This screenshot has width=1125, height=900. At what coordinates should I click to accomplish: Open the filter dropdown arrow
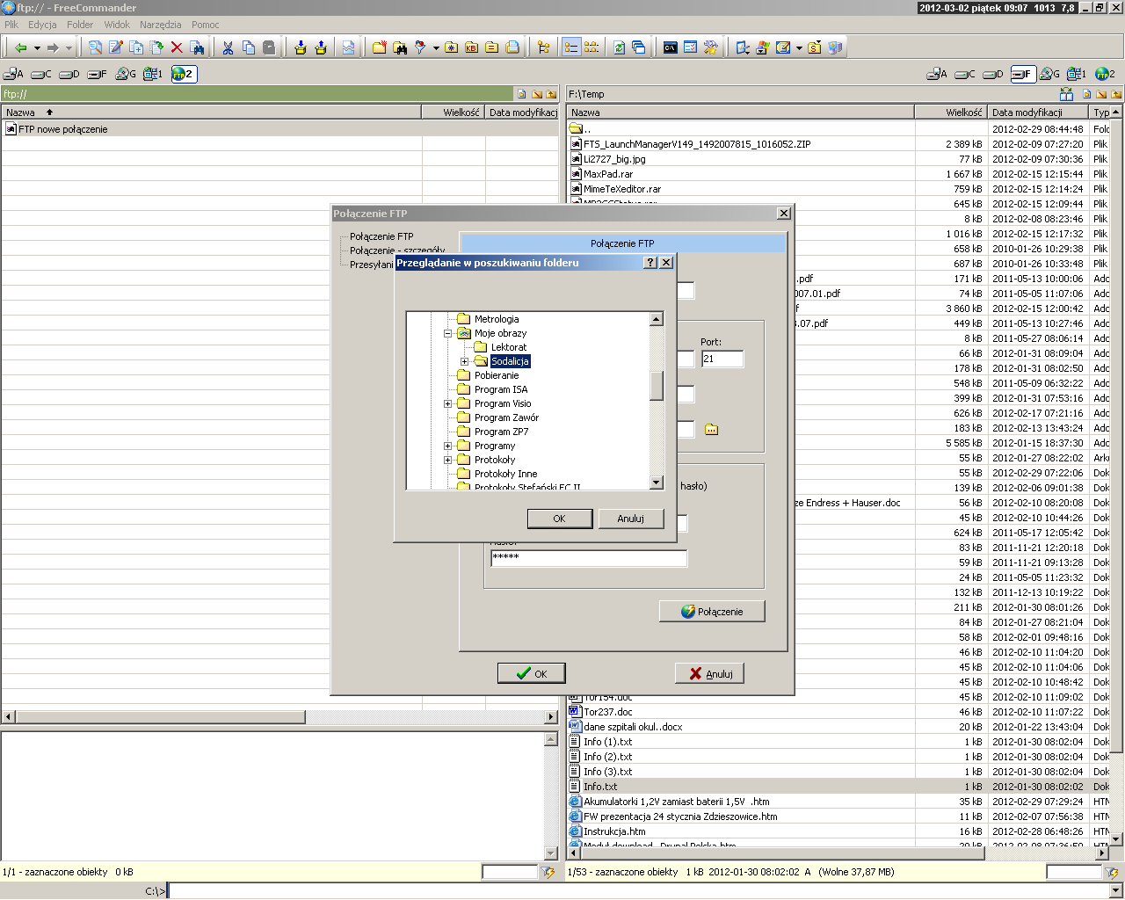click(436, 48)
